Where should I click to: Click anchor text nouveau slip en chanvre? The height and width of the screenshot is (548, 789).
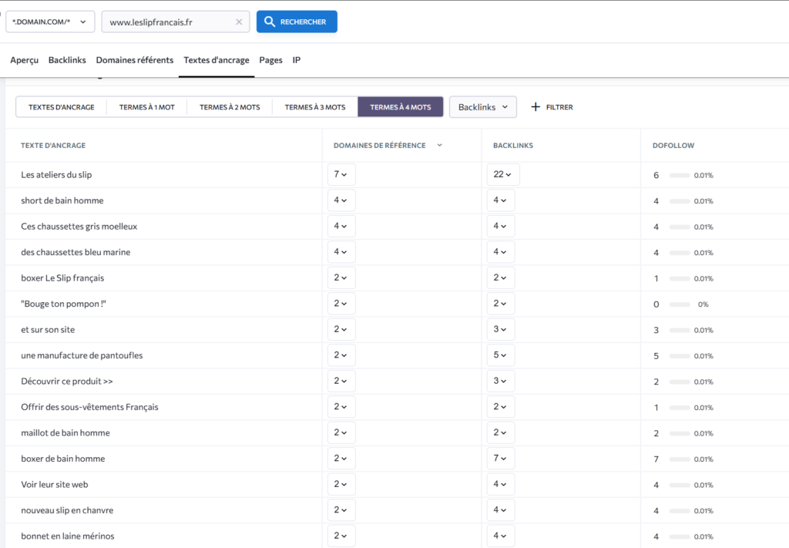pos(68,509)
